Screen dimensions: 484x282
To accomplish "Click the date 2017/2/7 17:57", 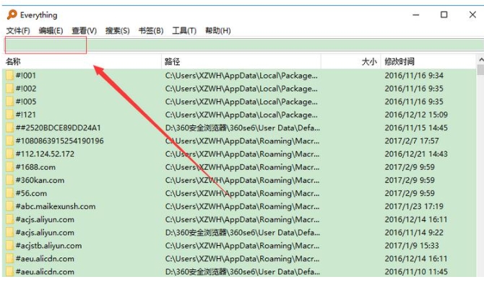I will (412, 141).
